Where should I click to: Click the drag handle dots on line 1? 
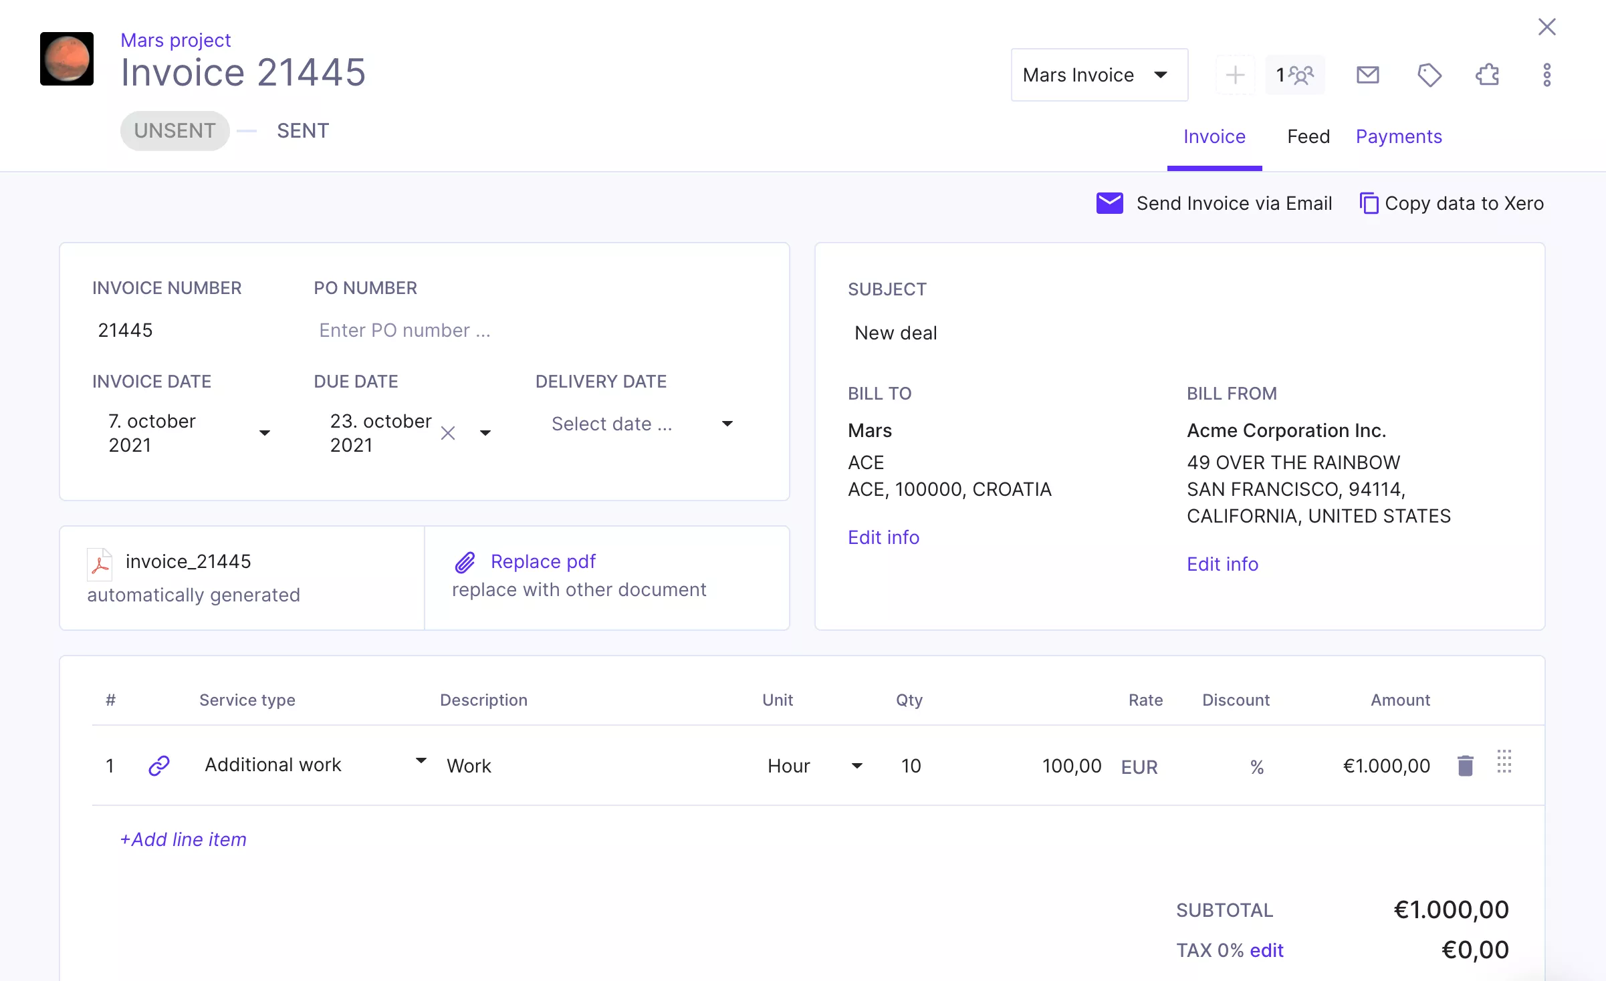(x=1504, y=761)
